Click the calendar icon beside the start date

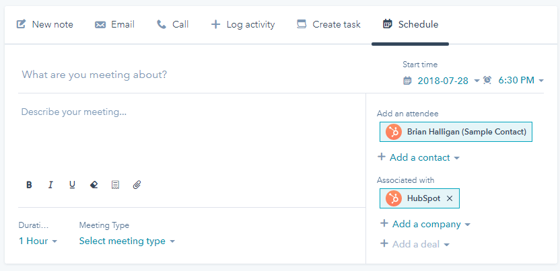[407, 81]
